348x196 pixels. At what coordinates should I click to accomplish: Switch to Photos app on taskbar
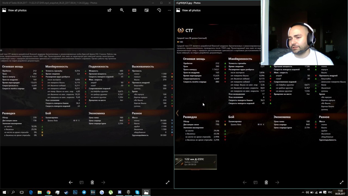pos(146,192)
